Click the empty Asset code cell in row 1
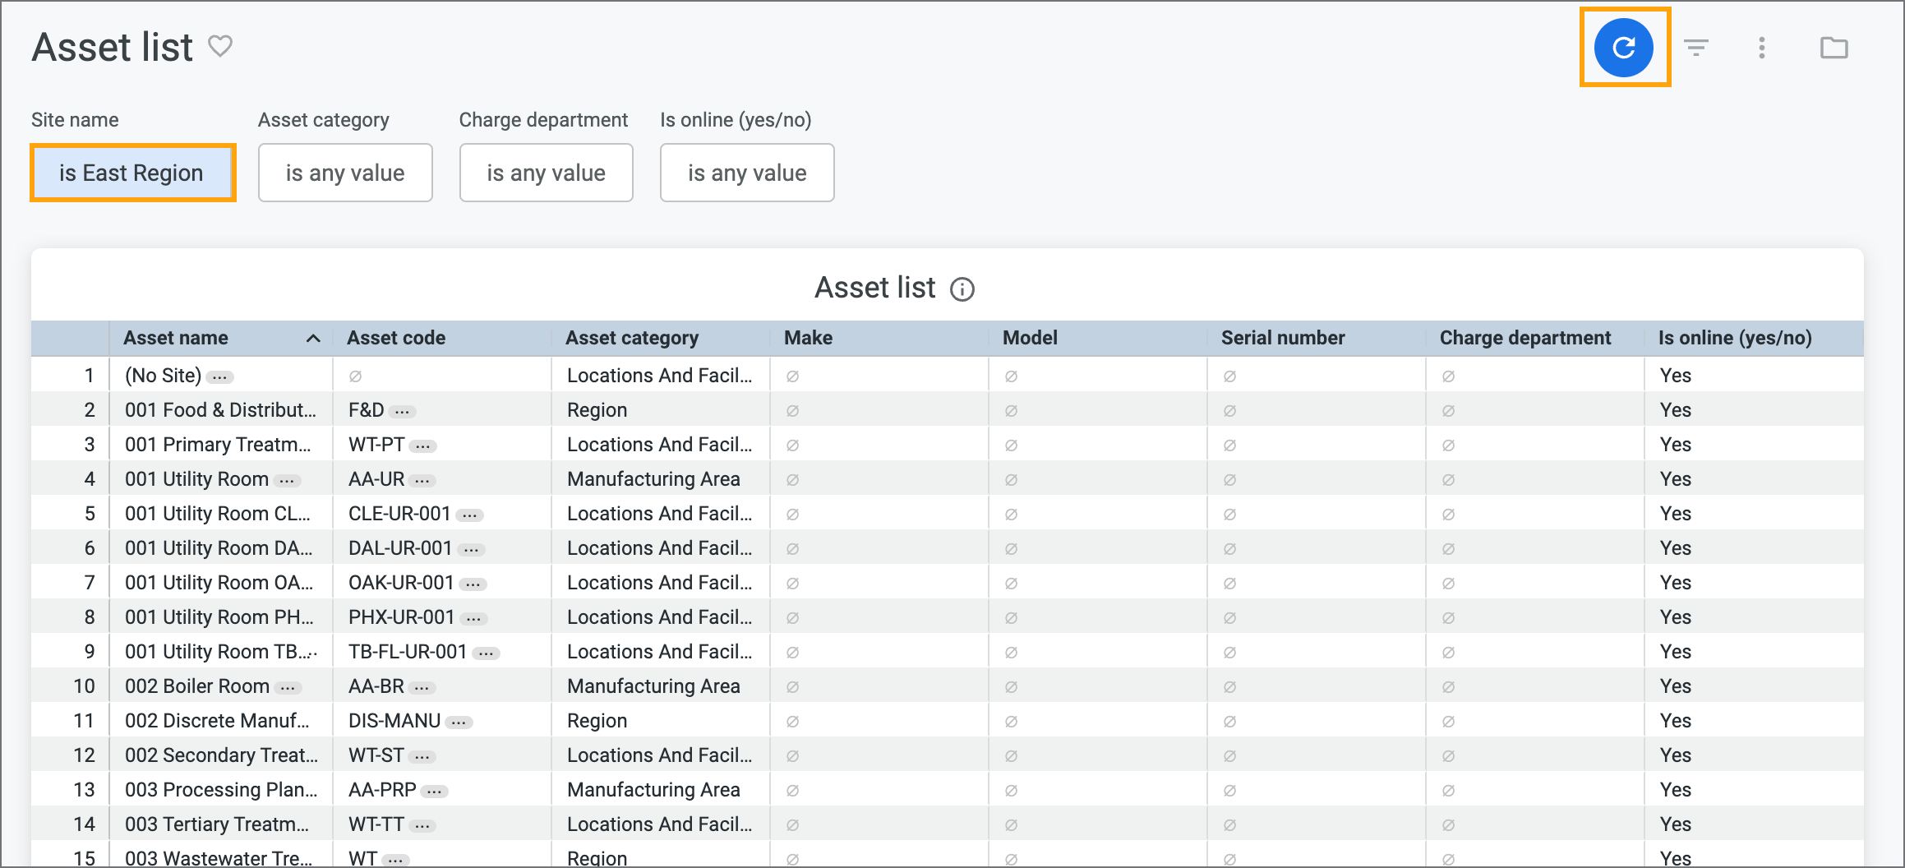 tap(442, 376)
